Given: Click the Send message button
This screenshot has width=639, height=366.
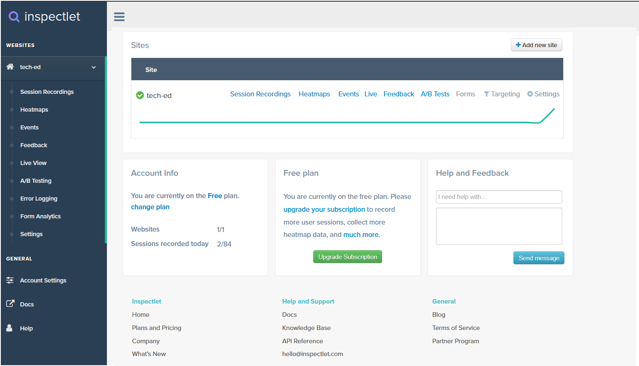Looking at the screenshot, I should pos(539,258).
